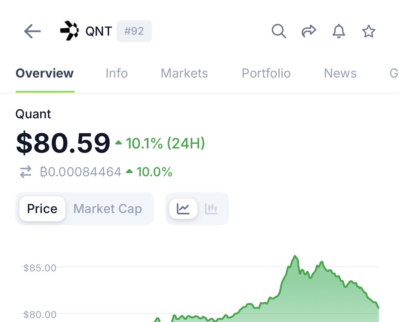
Task: Tap the back arrow icon
Action: click(32, 31)
